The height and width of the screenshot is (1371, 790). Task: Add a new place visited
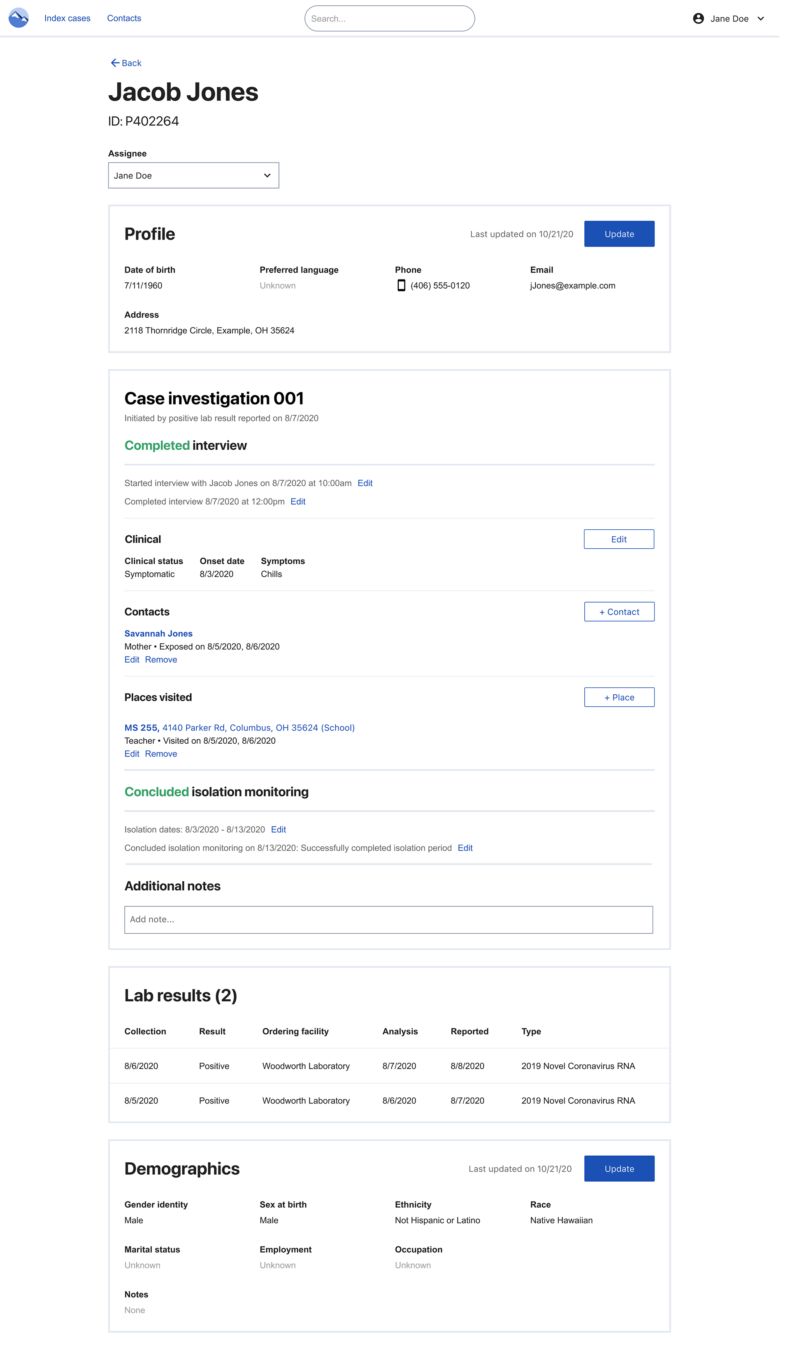click(x=618, y=698)
